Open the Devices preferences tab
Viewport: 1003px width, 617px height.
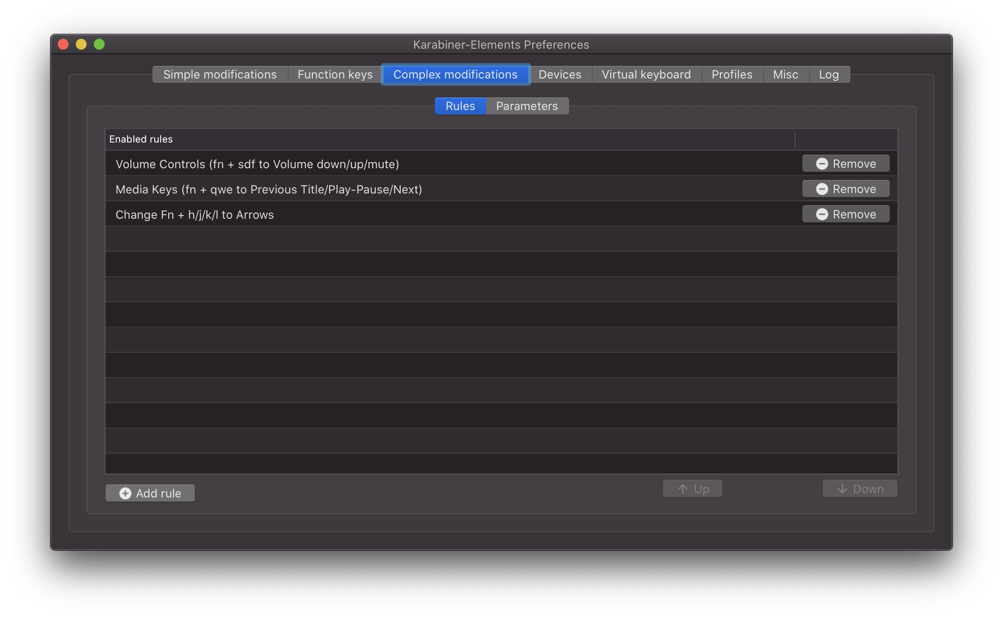(560, 74)
